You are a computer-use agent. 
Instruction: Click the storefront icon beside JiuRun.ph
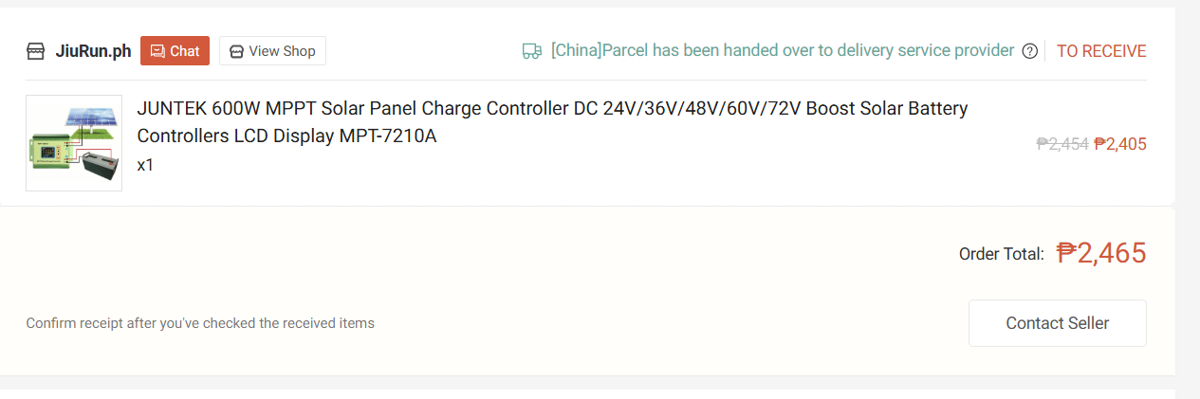click(x=36, y=51)
